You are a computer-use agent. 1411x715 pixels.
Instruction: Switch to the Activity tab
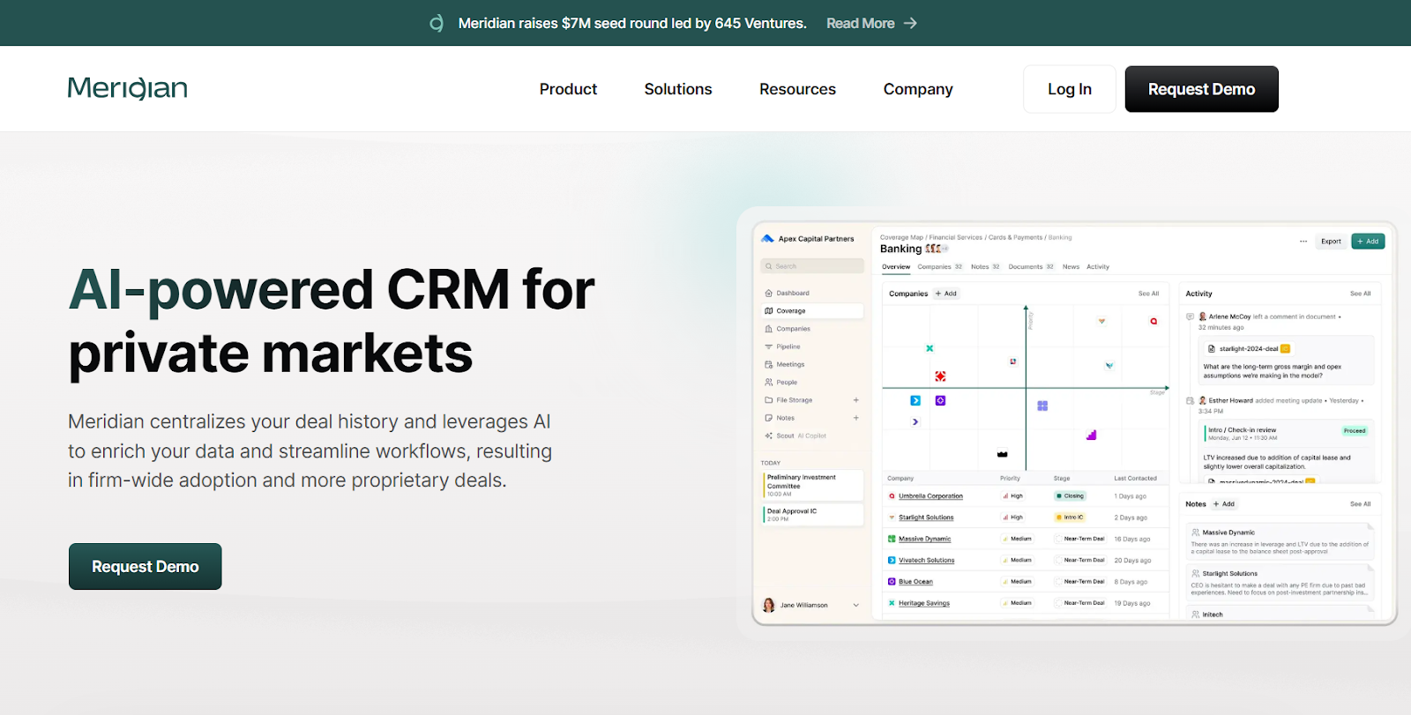tap(1098, 267)
